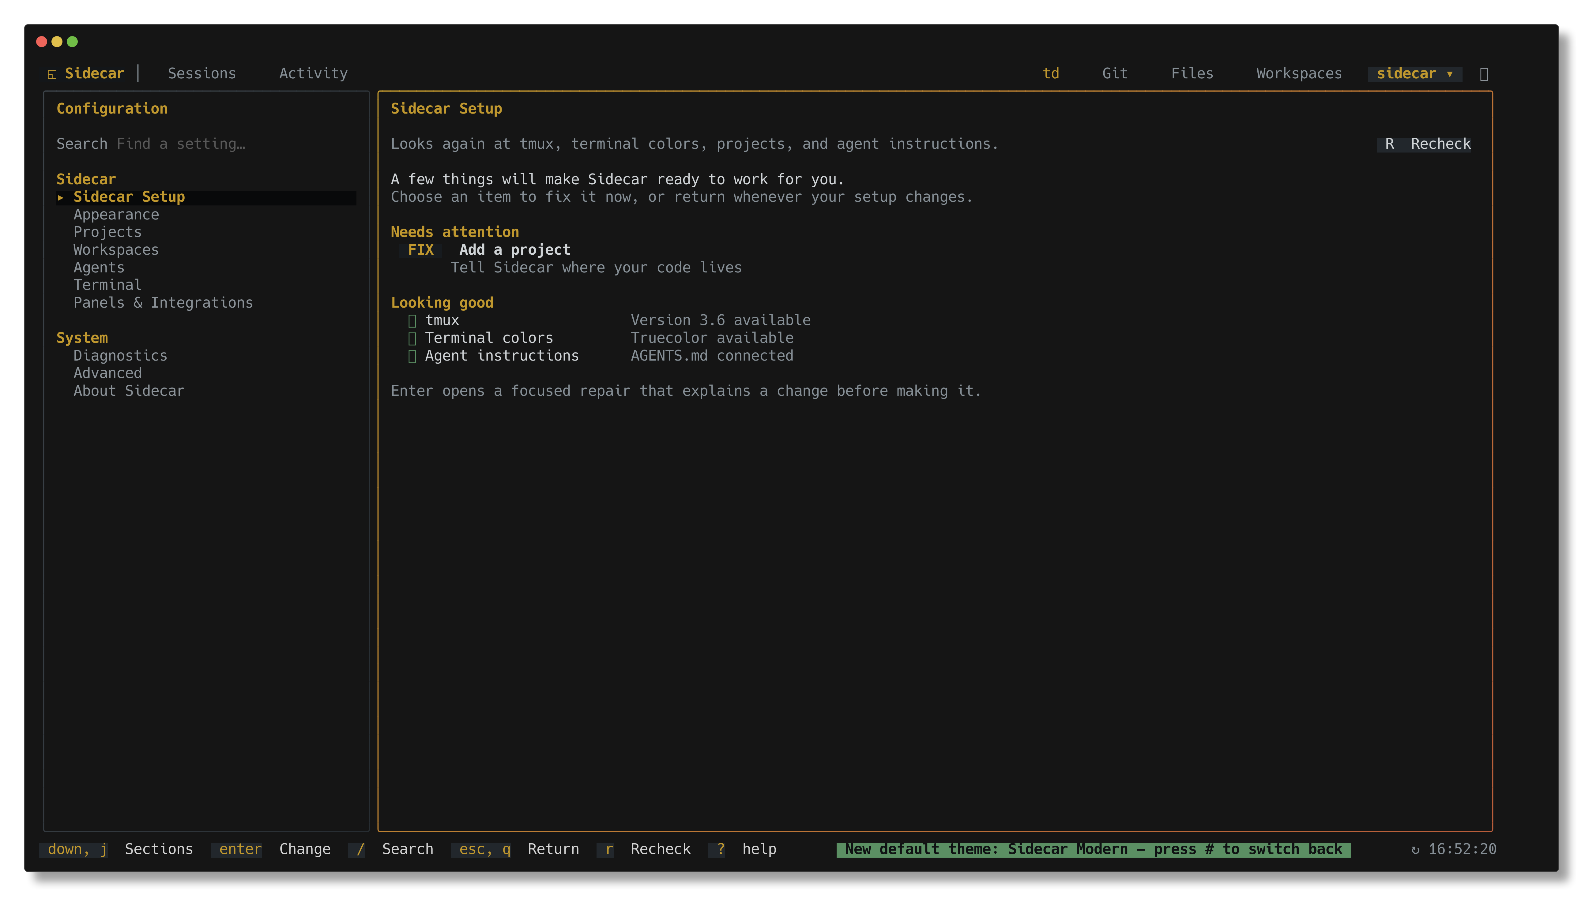Open the Diagnostics section under System
1593x906 pixels.
120,356
